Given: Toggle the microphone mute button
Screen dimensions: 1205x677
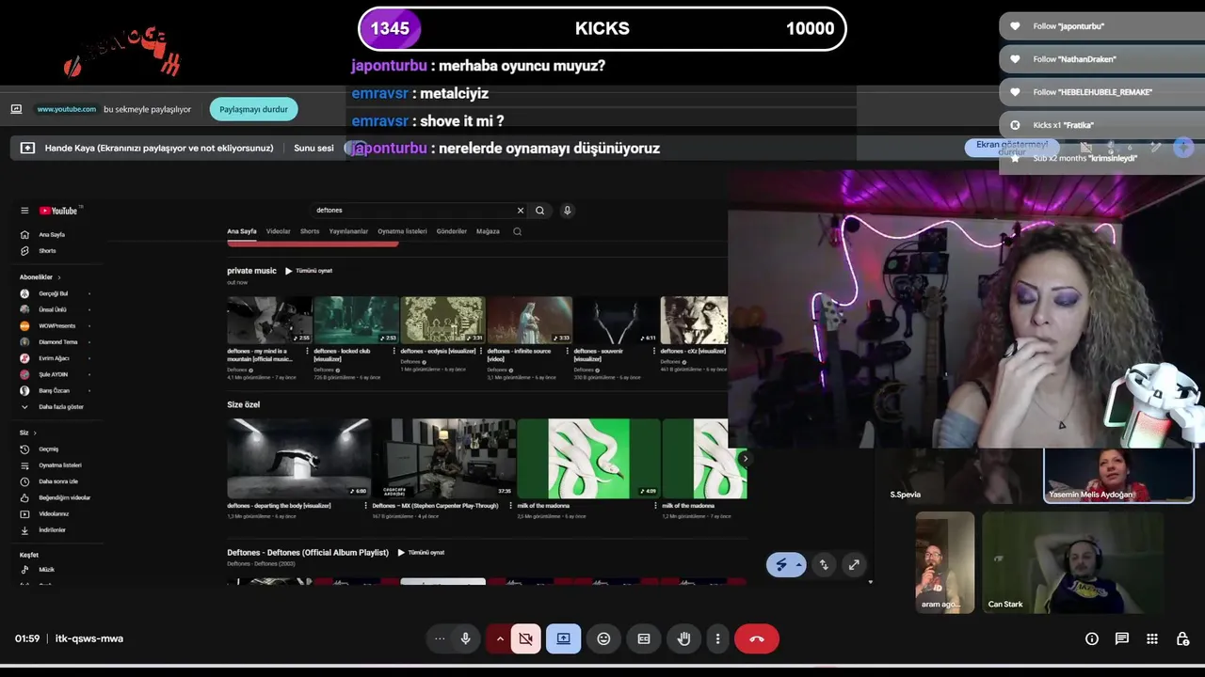Looking at the screenshot, I should (x=465, y=638).
